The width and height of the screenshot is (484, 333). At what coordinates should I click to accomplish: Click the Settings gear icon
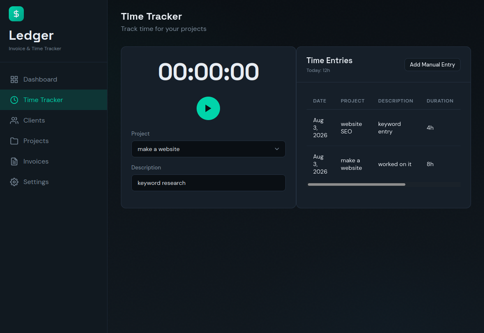tap(14, 182)
